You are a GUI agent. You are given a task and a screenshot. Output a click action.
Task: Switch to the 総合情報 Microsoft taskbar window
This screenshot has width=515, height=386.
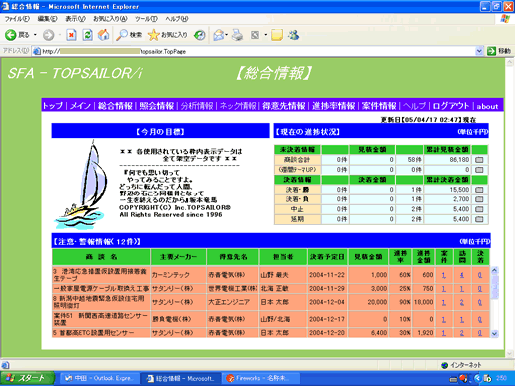[180, 378]
